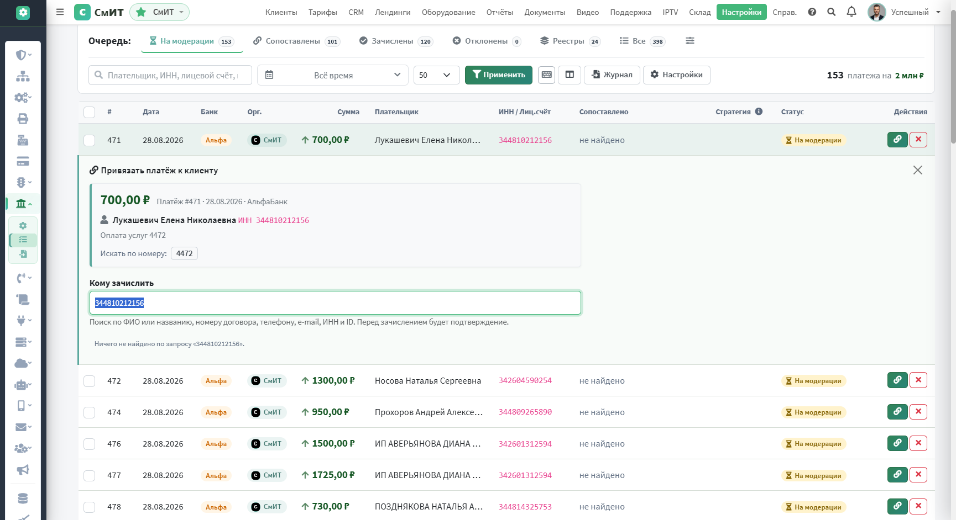Open the Журнал button

pyautogui.click(x=612, y=75)
